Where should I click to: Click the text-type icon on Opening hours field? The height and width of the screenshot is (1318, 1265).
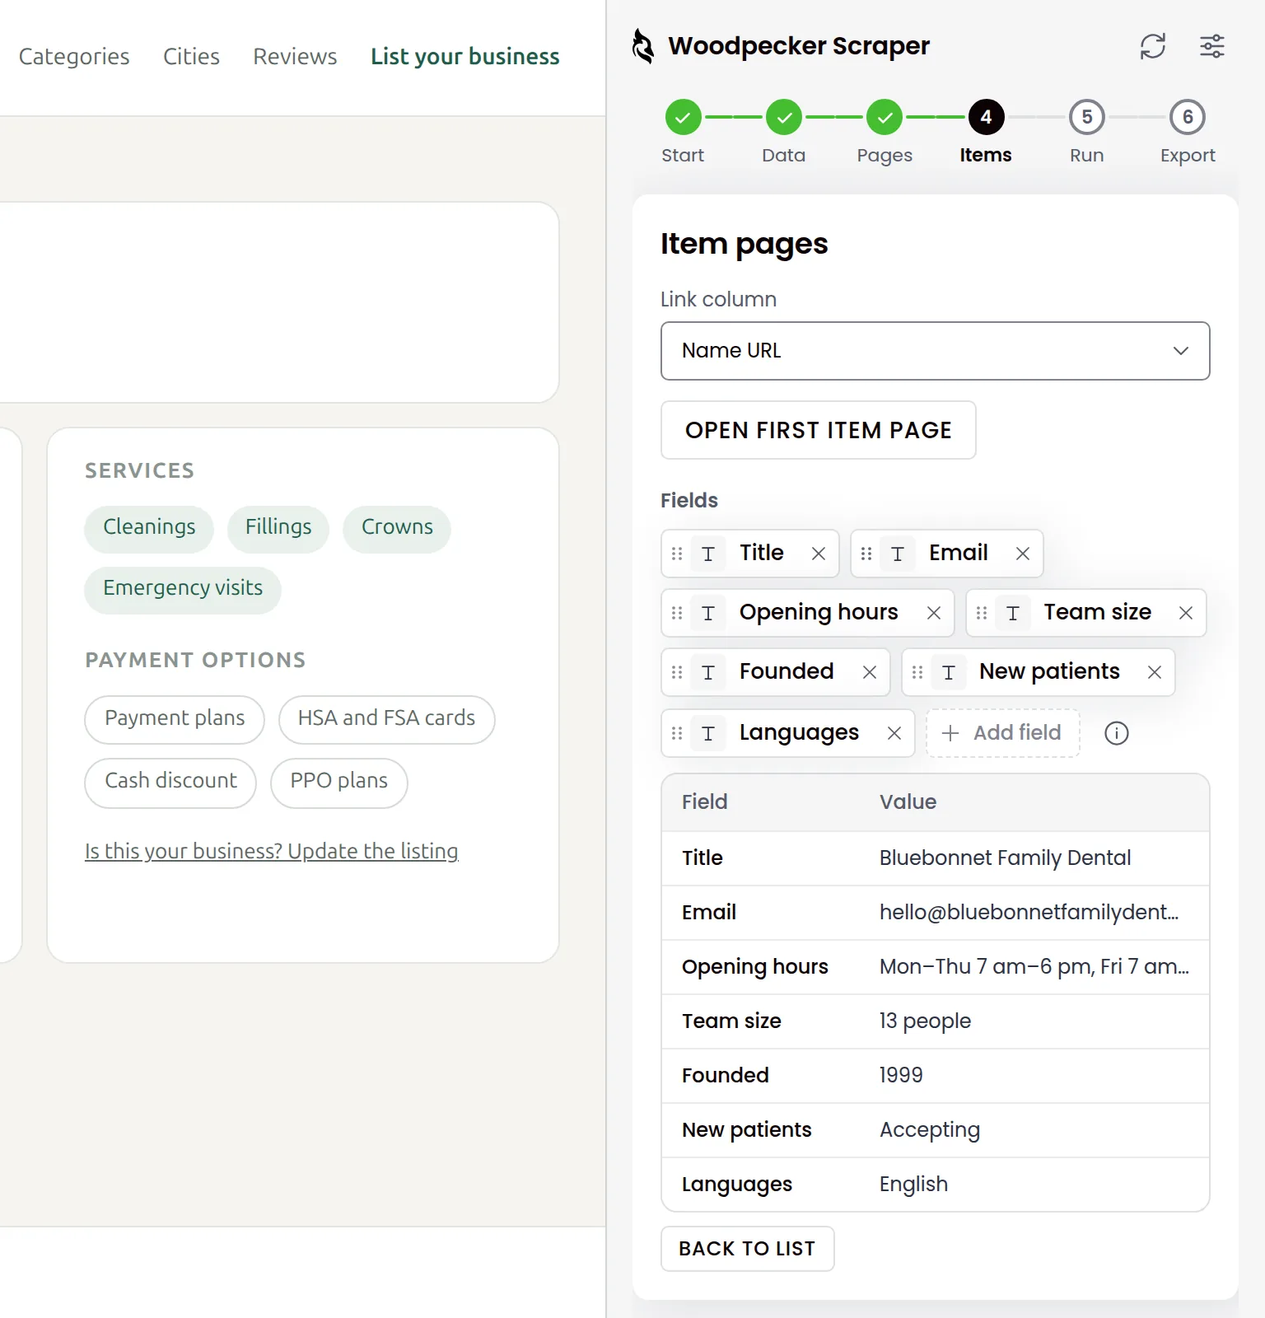[x=708, y=613]
